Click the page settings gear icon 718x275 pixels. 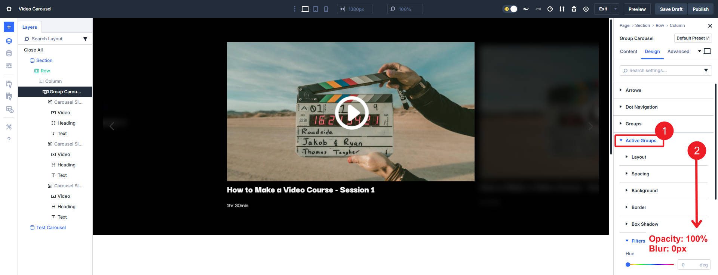[x=9, y=9]
